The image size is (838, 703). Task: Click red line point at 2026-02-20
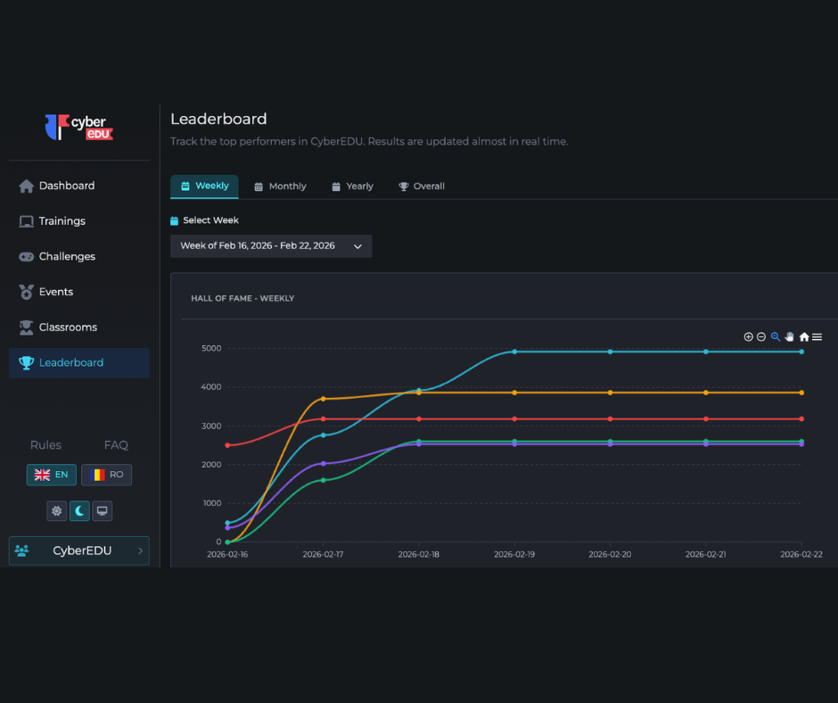pyautogui.click(x=611, y=419)
